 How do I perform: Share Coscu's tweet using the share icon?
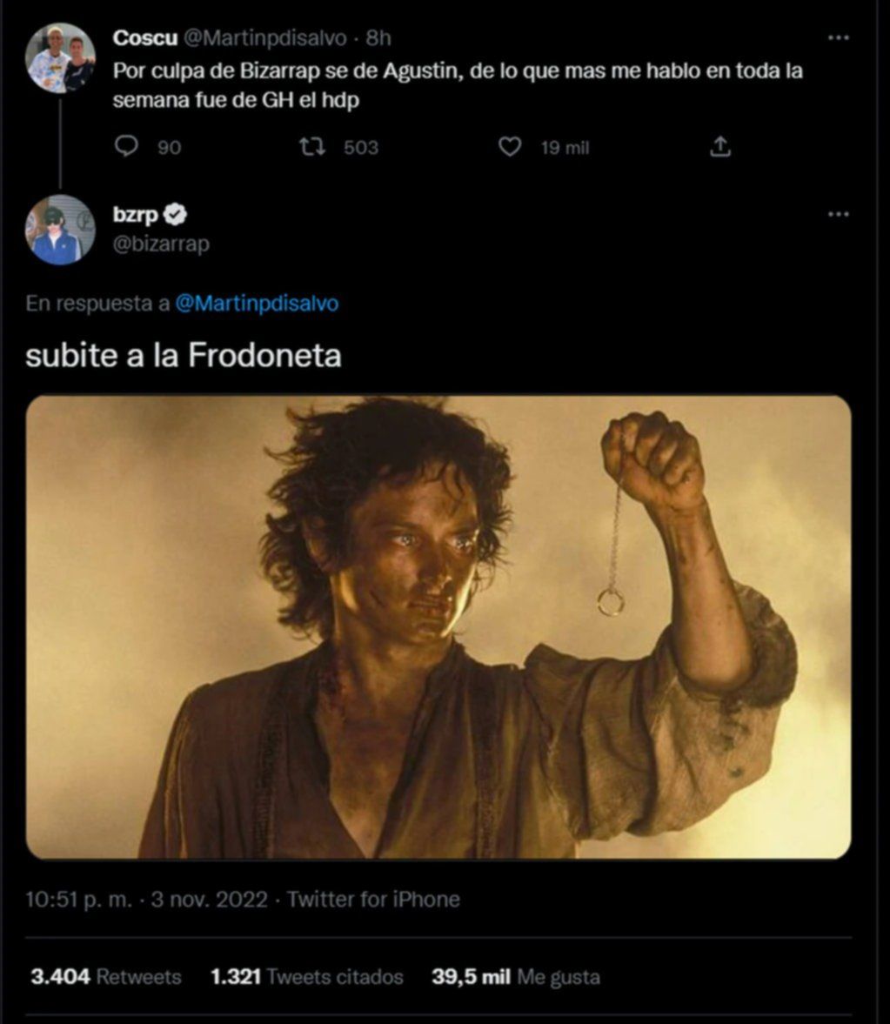pos(719,147)
